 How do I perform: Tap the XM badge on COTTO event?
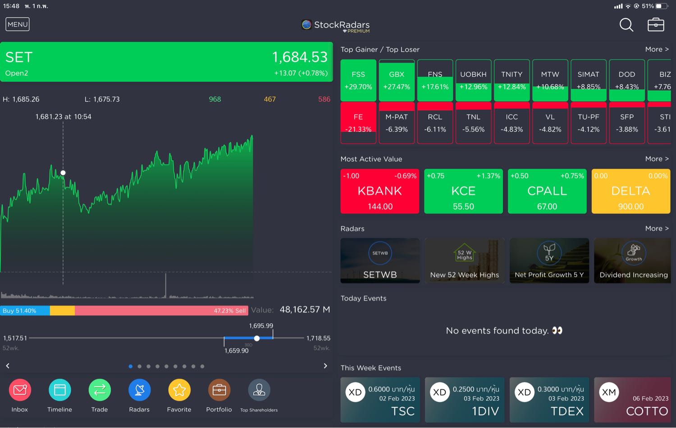[609, 392]
